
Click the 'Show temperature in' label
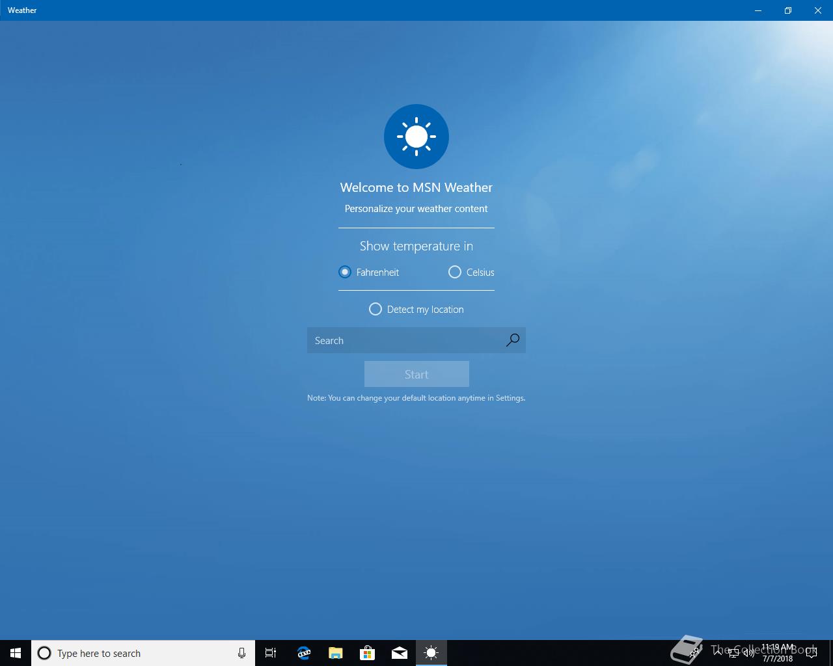point(416,246)
